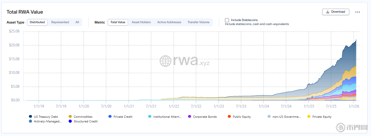
Task: Open the three-dot more options menu
Action: click(357, 12)
